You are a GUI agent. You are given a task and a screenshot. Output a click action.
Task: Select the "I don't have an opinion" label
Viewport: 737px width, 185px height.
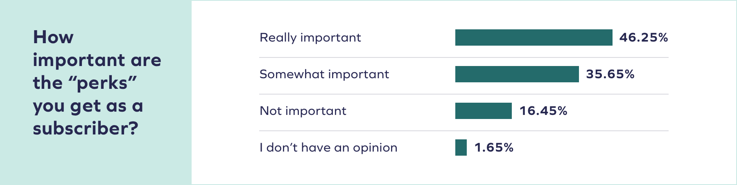(328, 148)
